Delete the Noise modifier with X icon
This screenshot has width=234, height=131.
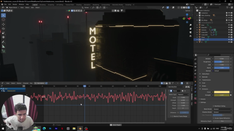click(x=185, y=91)
